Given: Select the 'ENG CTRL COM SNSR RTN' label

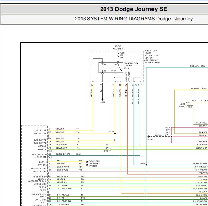Looking at the screenshot, I should coord(40,156).
